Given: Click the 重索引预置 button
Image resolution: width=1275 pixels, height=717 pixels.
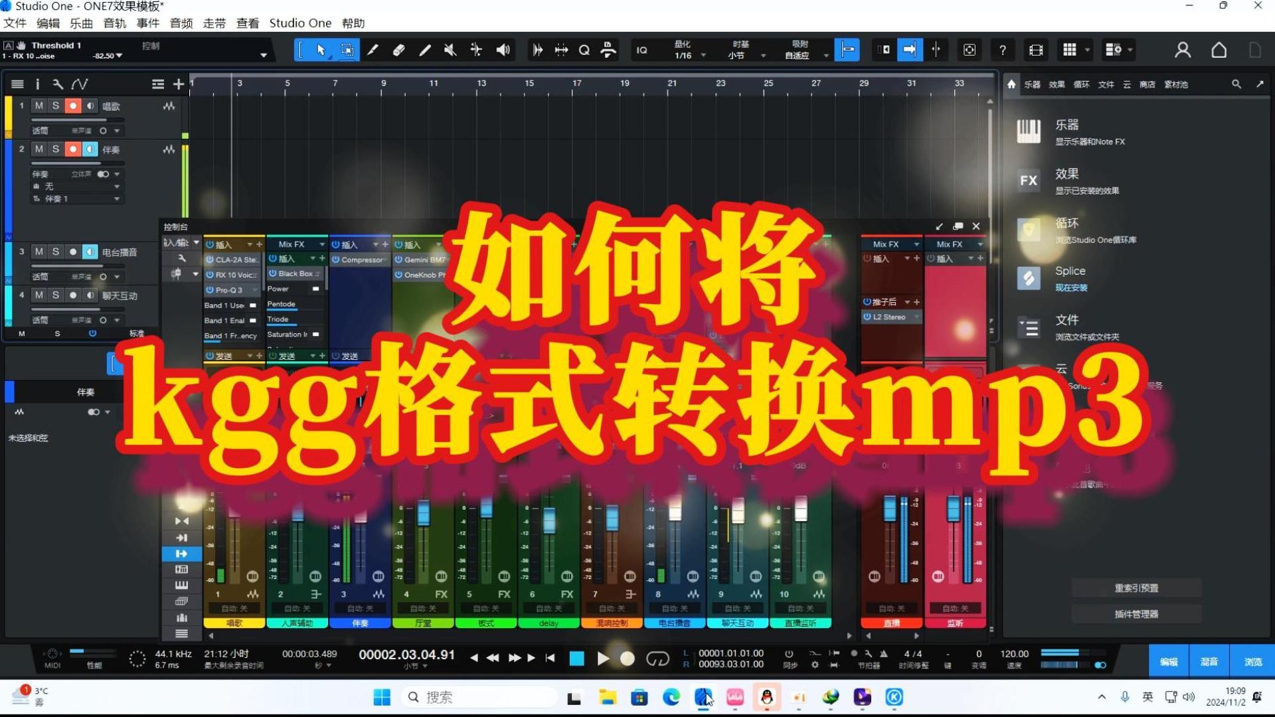Looking at the screenshot, I should click(x=1137, y=588).
